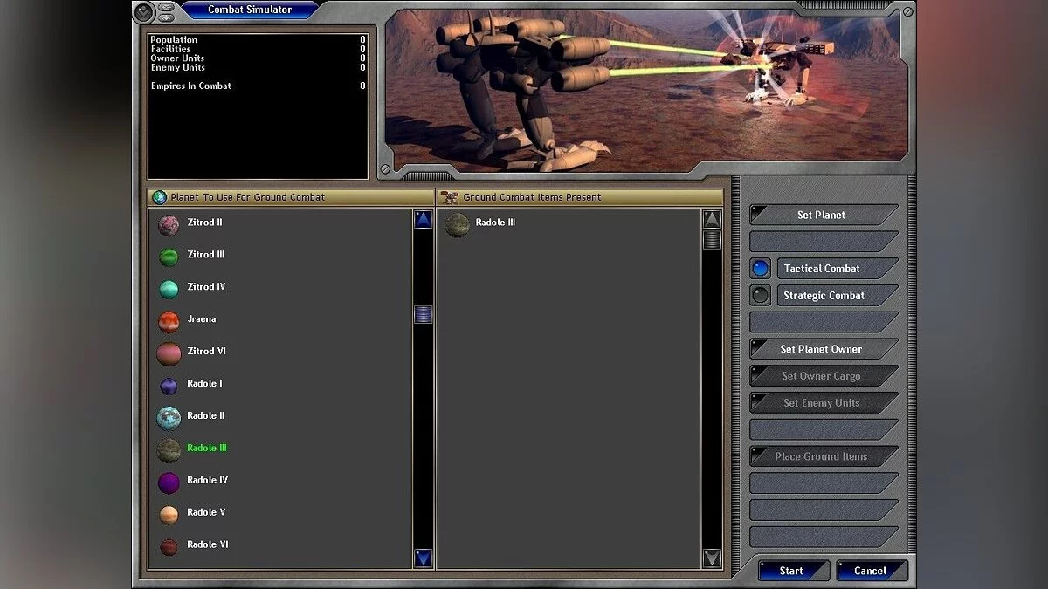This screenshot has height=589, width=1048.
Task: Click the Radole III icon in Ground Combat Items
Action: pyautogui.click(x=457, y=225)
